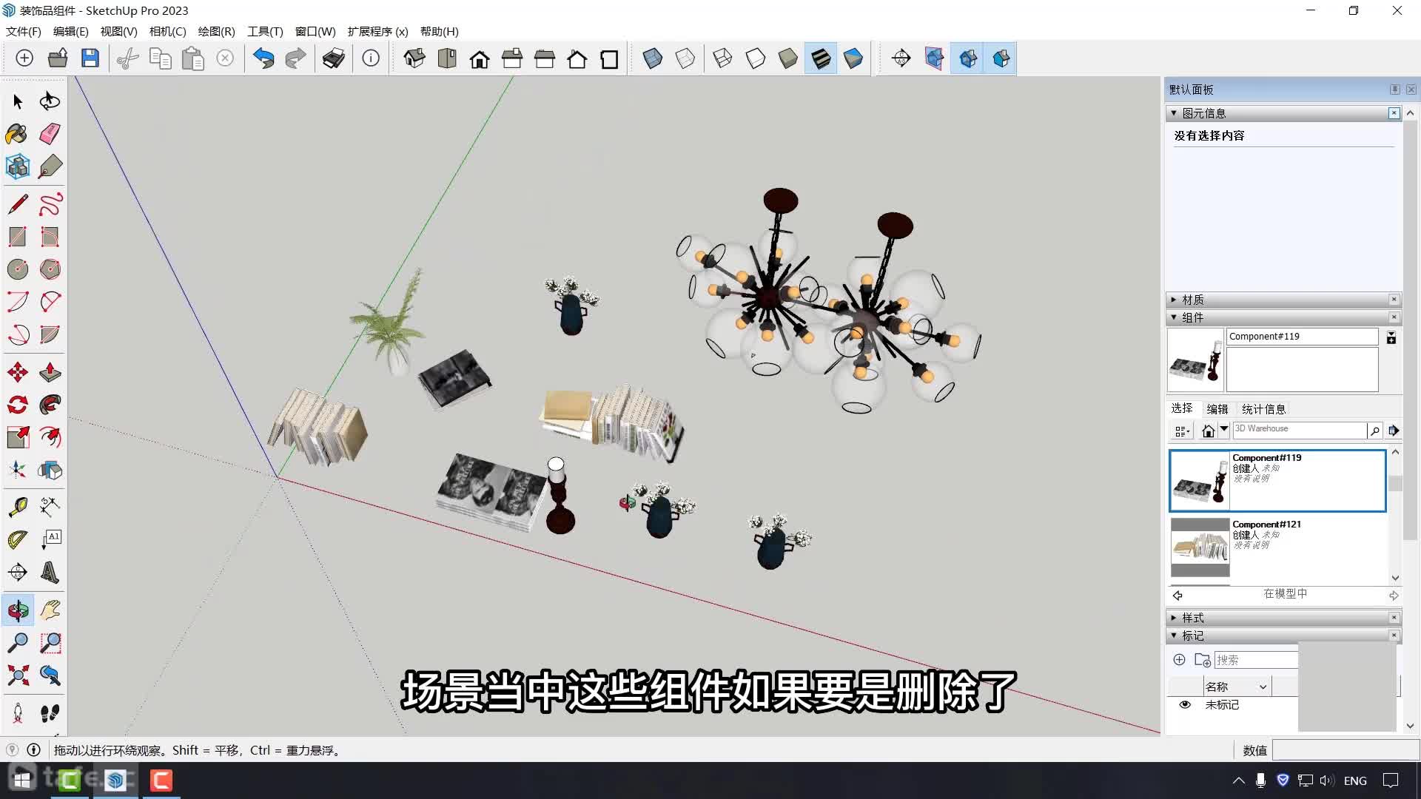Switch to the 统计信息 tab

point(1263,409)
